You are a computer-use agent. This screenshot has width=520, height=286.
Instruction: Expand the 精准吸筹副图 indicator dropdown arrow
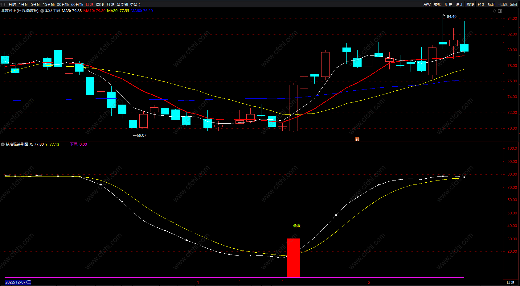[x=3, y=144]
